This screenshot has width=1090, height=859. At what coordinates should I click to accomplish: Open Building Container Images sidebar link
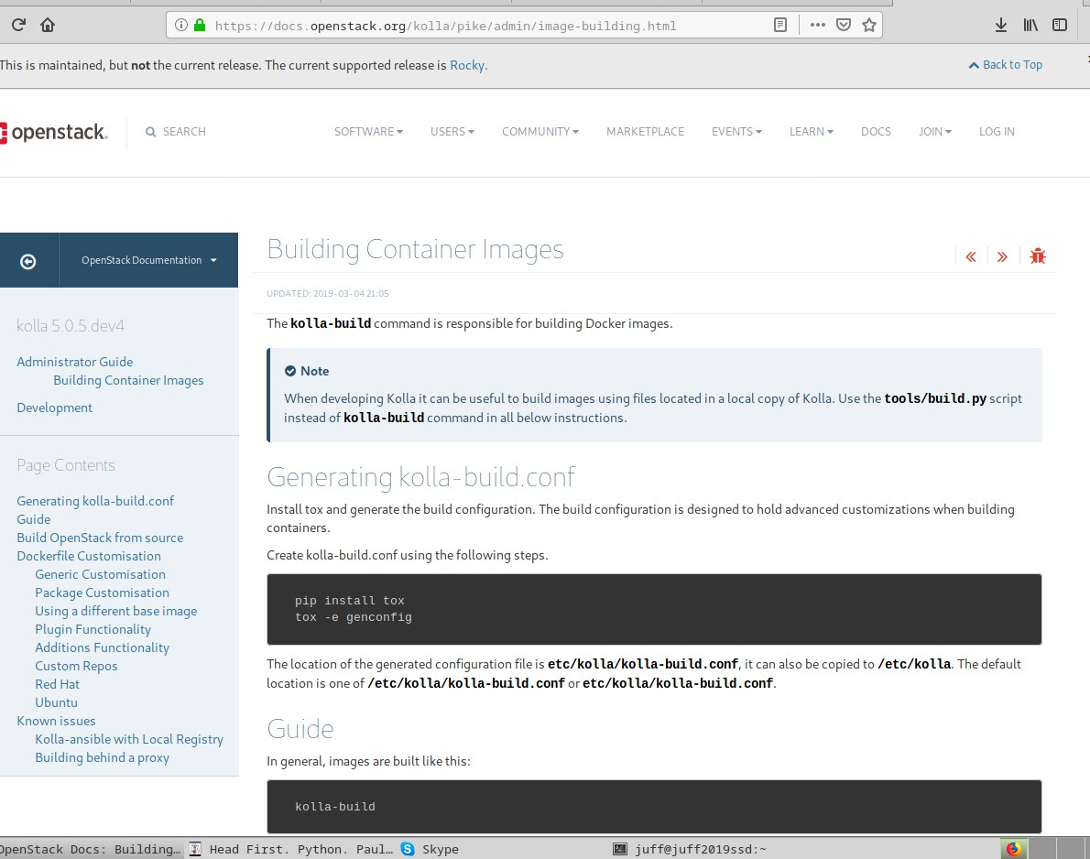point(128,380)
